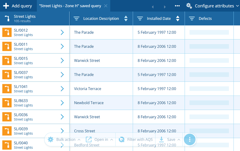Expand the Save menu

pos(170,139)
